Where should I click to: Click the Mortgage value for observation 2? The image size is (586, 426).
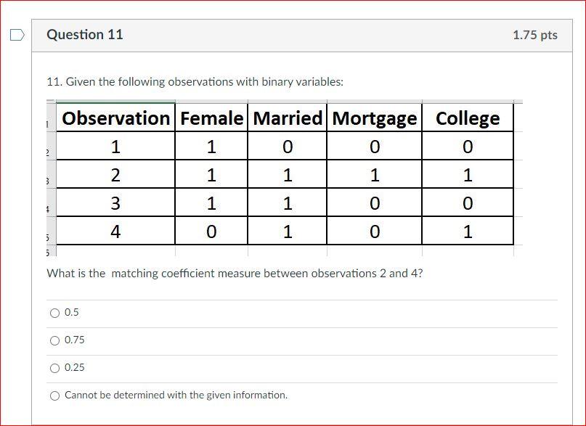[375, 173]
